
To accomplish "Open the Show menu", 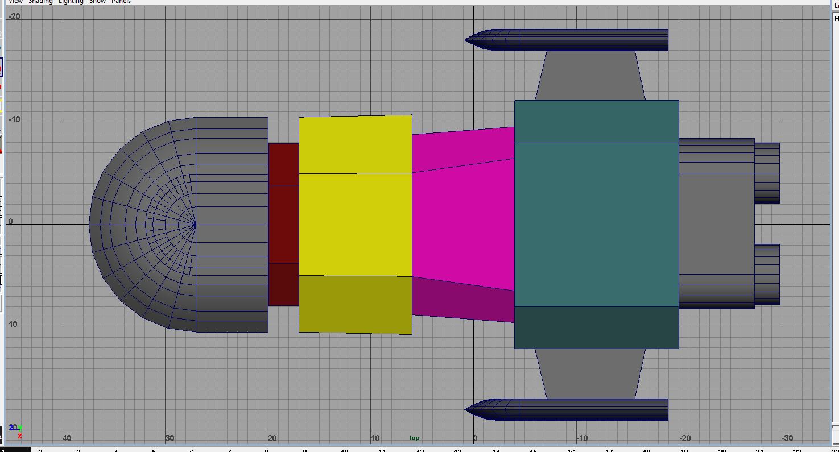I will tap(97, 2).
